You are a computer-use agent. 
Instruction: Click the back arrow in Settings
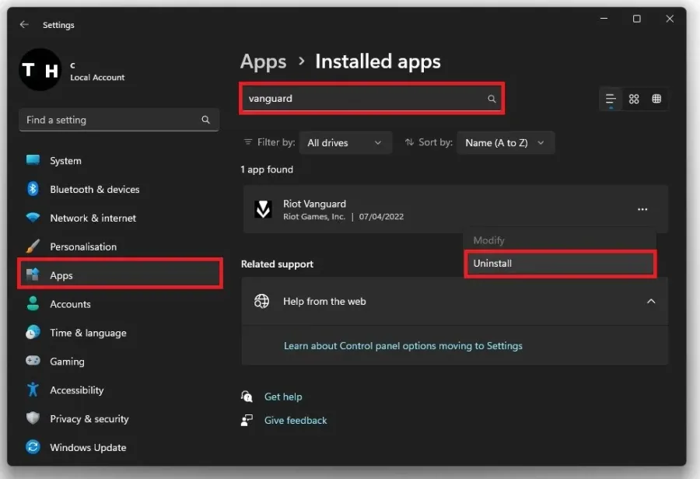(24, 25)
